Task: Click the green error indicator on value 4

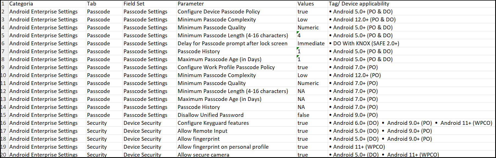Action: (x=298, y=33)
